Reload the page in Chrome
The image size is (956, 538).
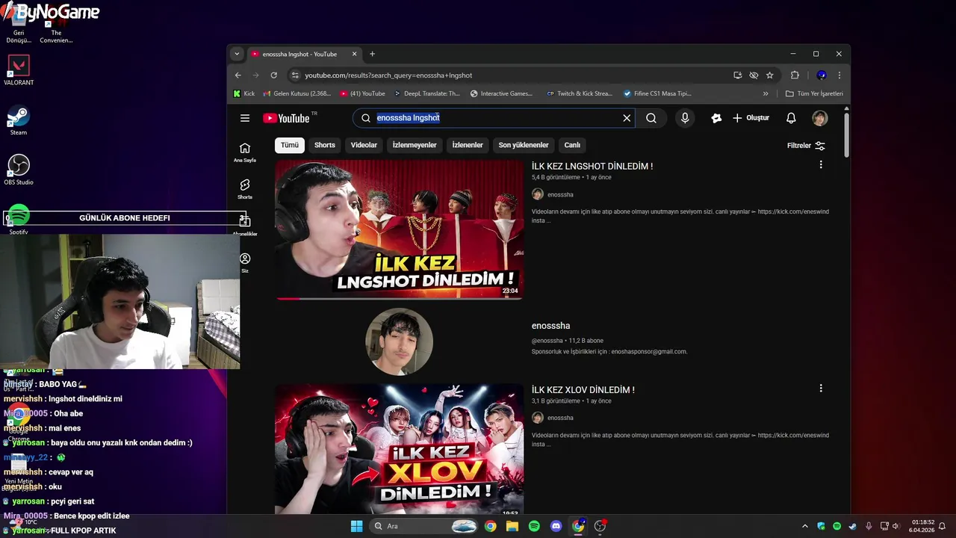click(x=274, y=75)
